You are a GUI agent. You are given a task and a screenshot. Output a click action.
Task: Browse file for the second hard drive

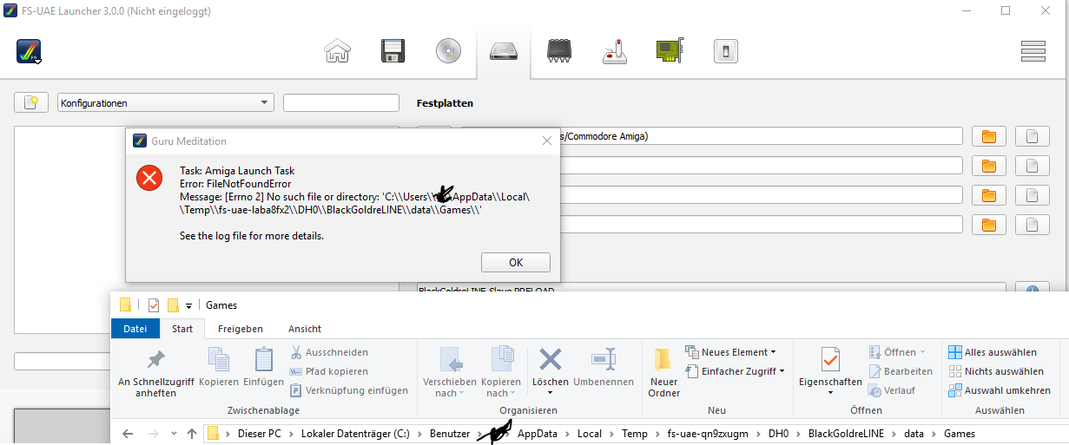(x=1033, y=166)
